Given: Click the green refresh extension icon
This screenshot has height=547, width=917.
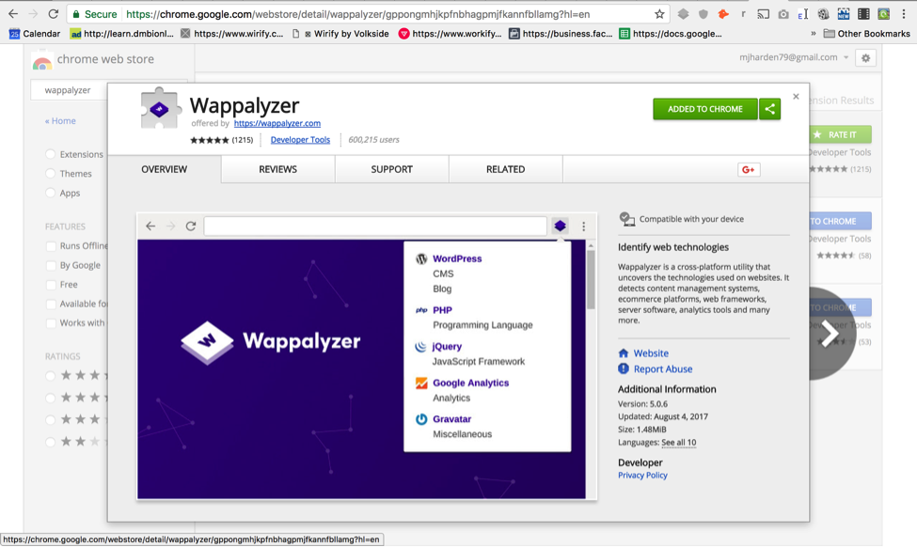Looking at the screenshot, I should (884, 14).
